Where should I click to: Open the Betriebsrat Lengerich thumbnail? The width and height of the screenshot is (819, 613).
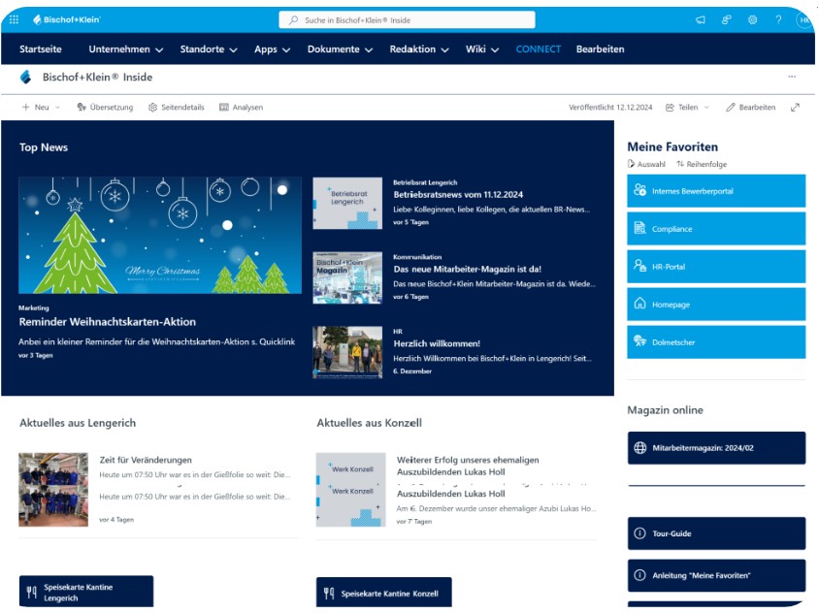(347, 203)
